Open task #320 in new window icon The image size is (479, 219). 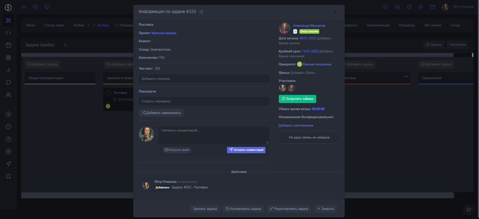tap(201, 12)
